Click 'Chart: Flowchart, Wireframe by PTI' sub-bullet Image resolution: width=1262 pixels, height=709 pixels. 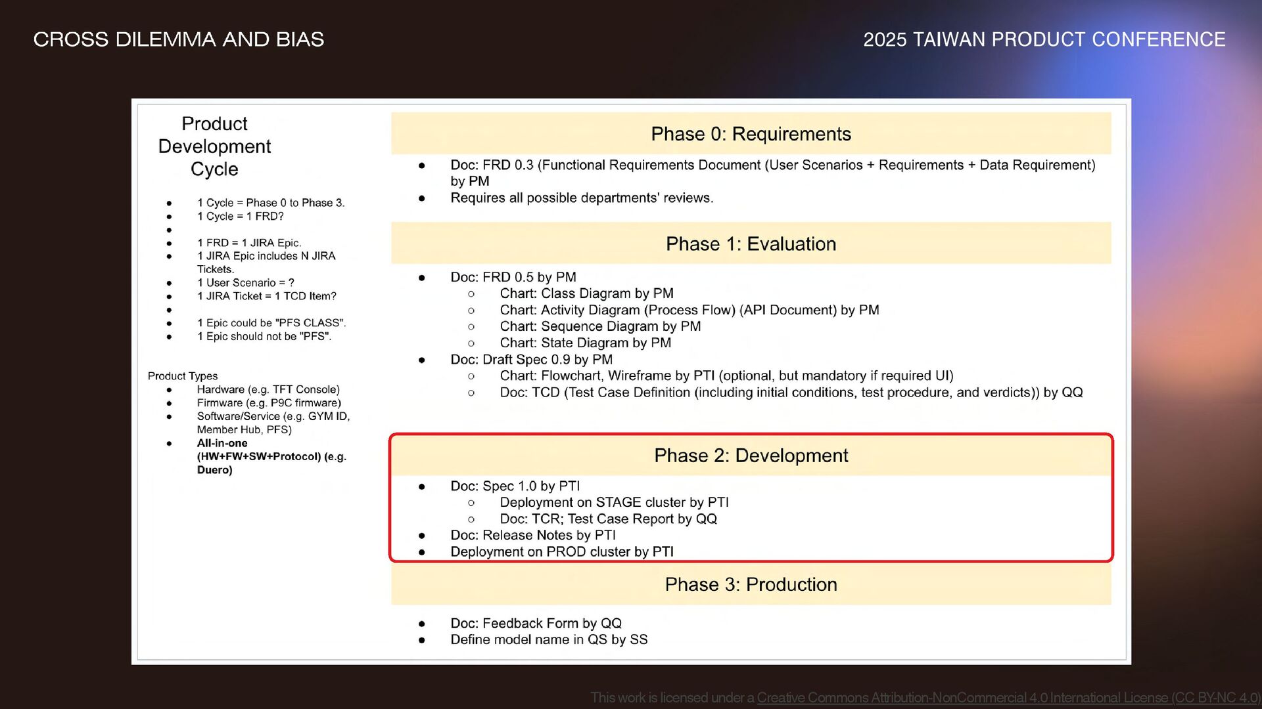click(726, 376)
